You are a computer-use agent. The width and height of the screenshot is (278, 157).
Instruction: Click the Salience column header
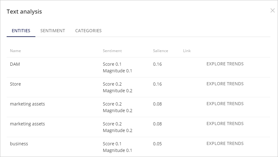(x=160, y=51)
